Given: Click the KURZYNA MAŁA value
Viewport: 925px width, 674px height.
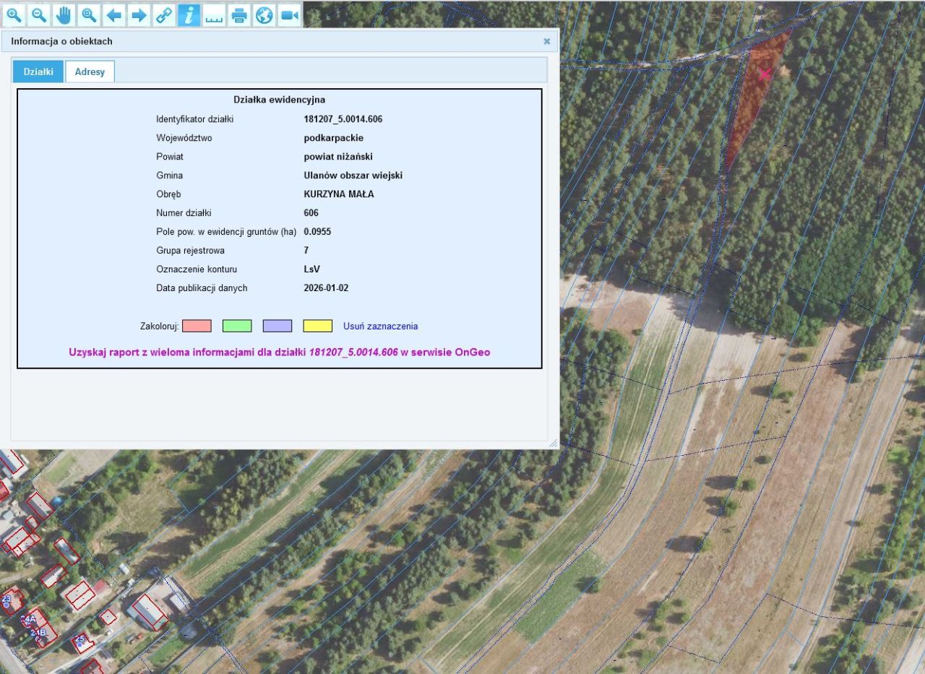Looking at the screenshot, I should (x=339, y=194).
